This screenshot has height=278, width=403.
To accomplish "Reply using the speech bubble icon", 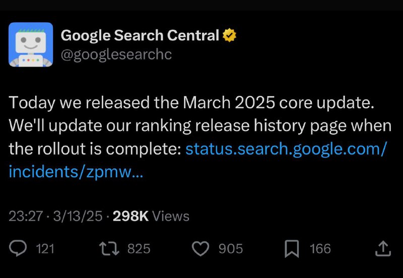I will click(x=18, y=248).
